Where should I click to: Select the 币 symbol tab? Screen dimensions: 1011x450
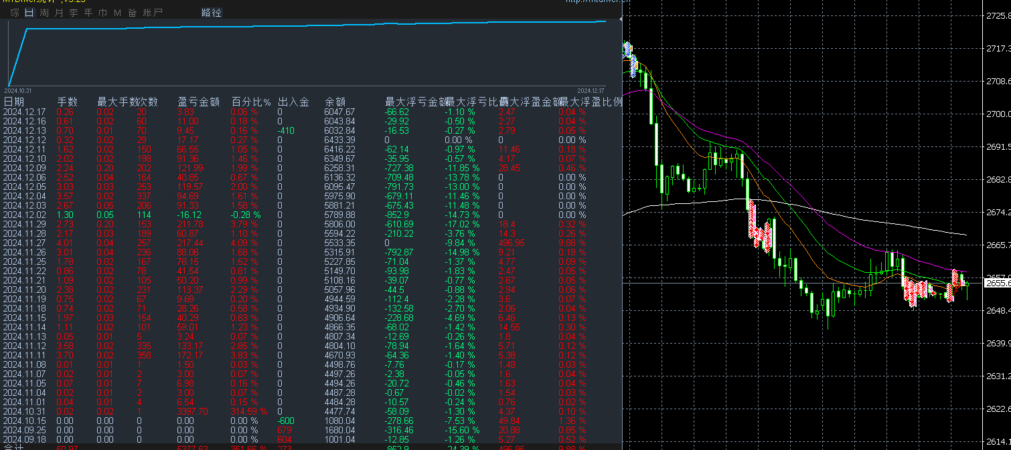pos(102,13)
